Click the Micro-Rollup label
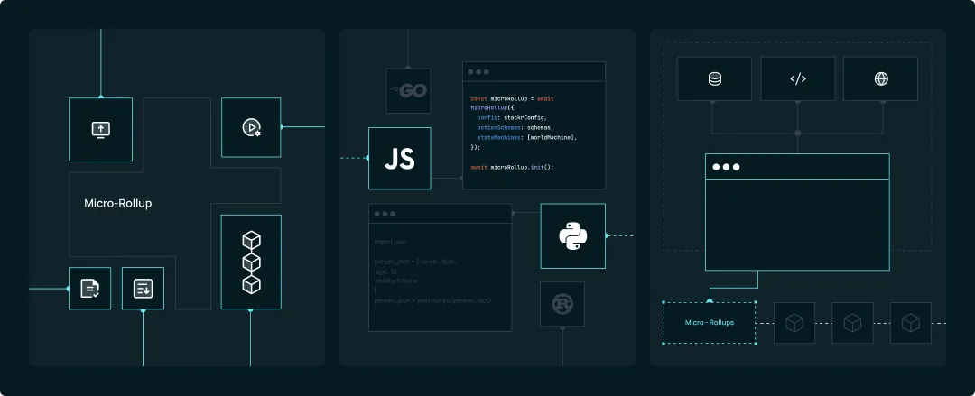The width and height of the screenshot is (975, 396). (x=118, y=203)
